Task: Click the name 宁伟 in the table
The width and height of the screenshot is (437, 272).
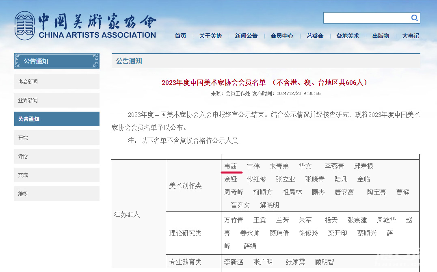Action: coord(253,166)
